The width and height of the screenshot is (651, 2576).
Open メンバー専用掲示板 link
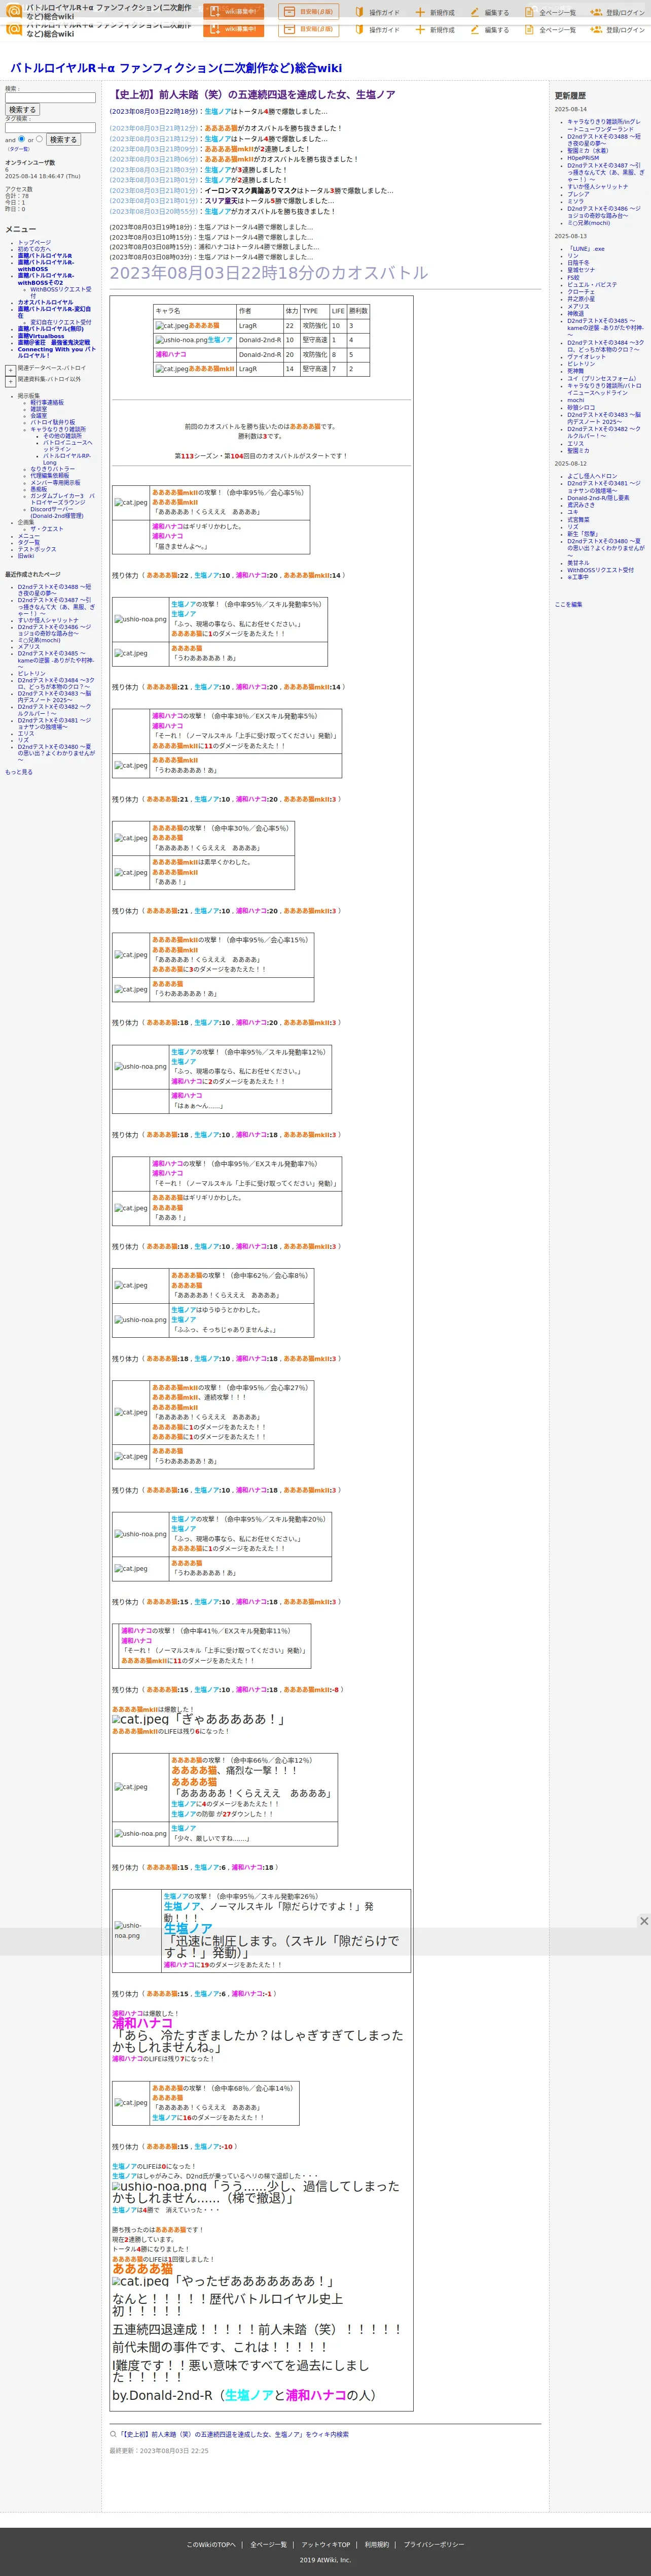click(x=55, y=483)
